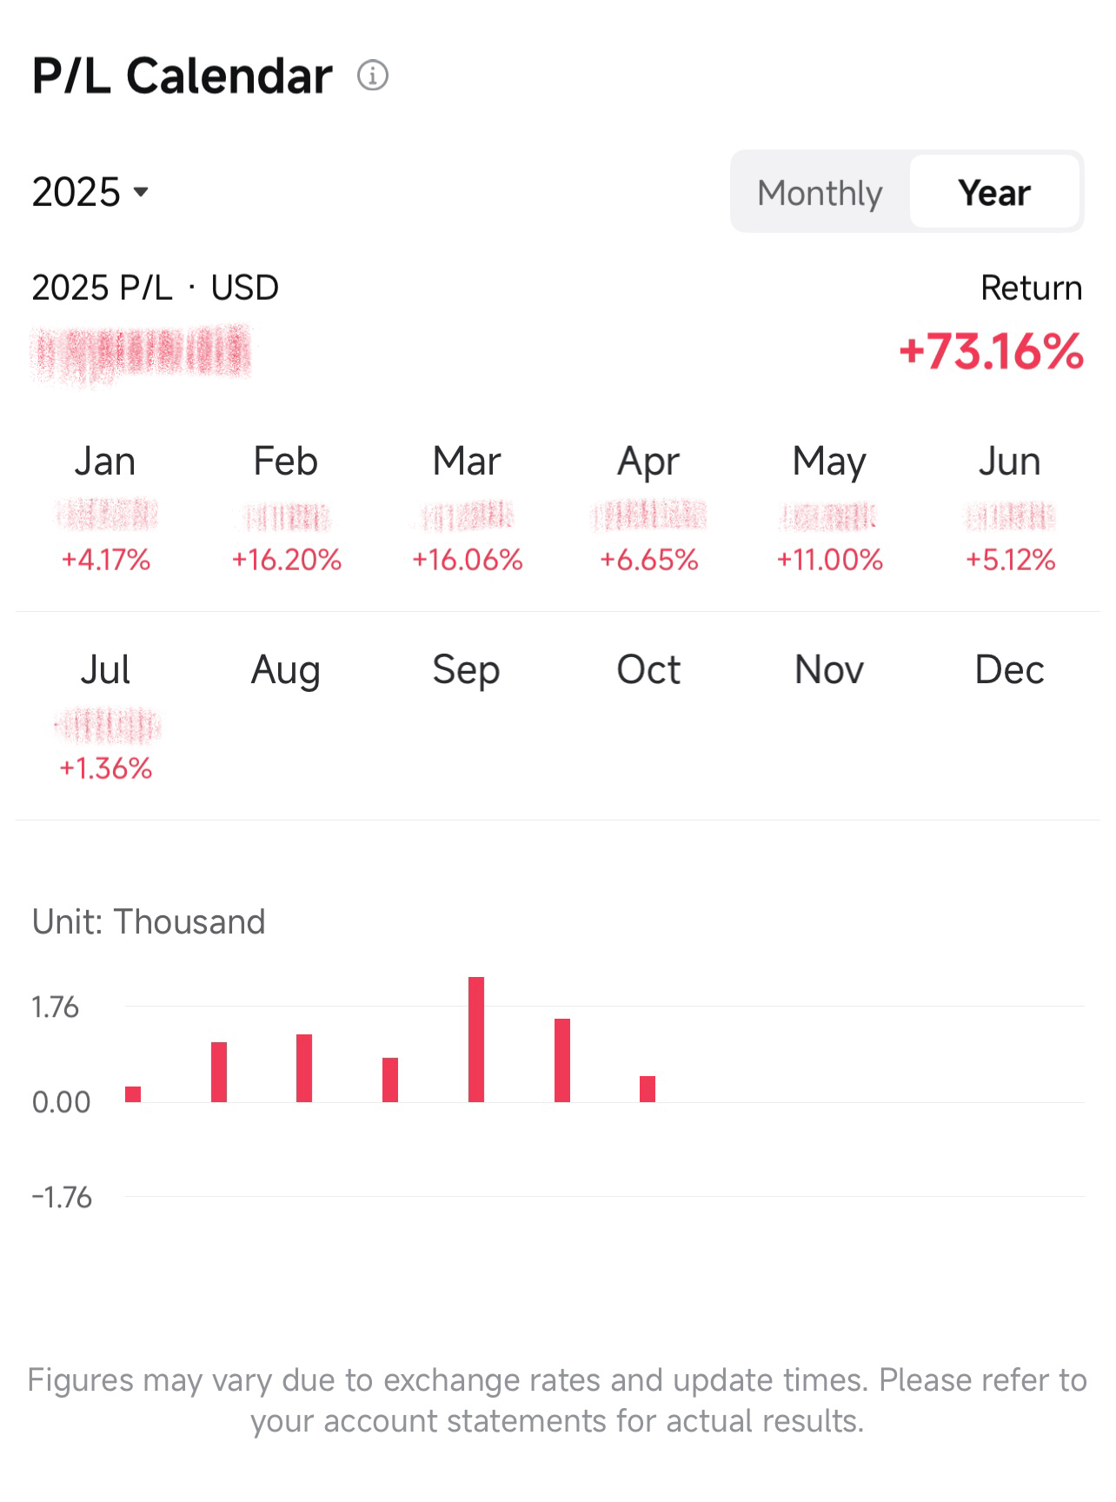Open January's +4.17% month cell
This screenshot has height=1502, width=1116.
point(105,508)
